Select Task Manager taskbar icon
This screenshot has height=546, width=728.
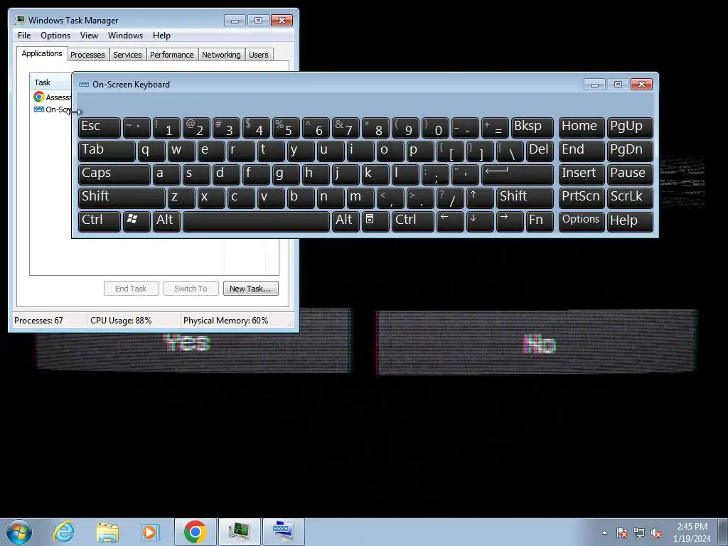click(240, 532)
